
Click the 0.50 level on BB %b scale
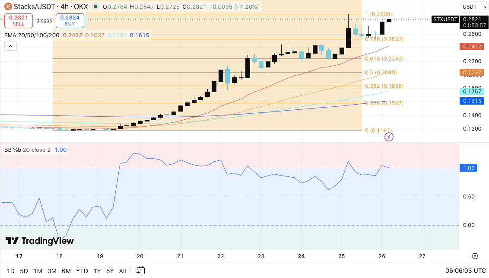point(469,197)
